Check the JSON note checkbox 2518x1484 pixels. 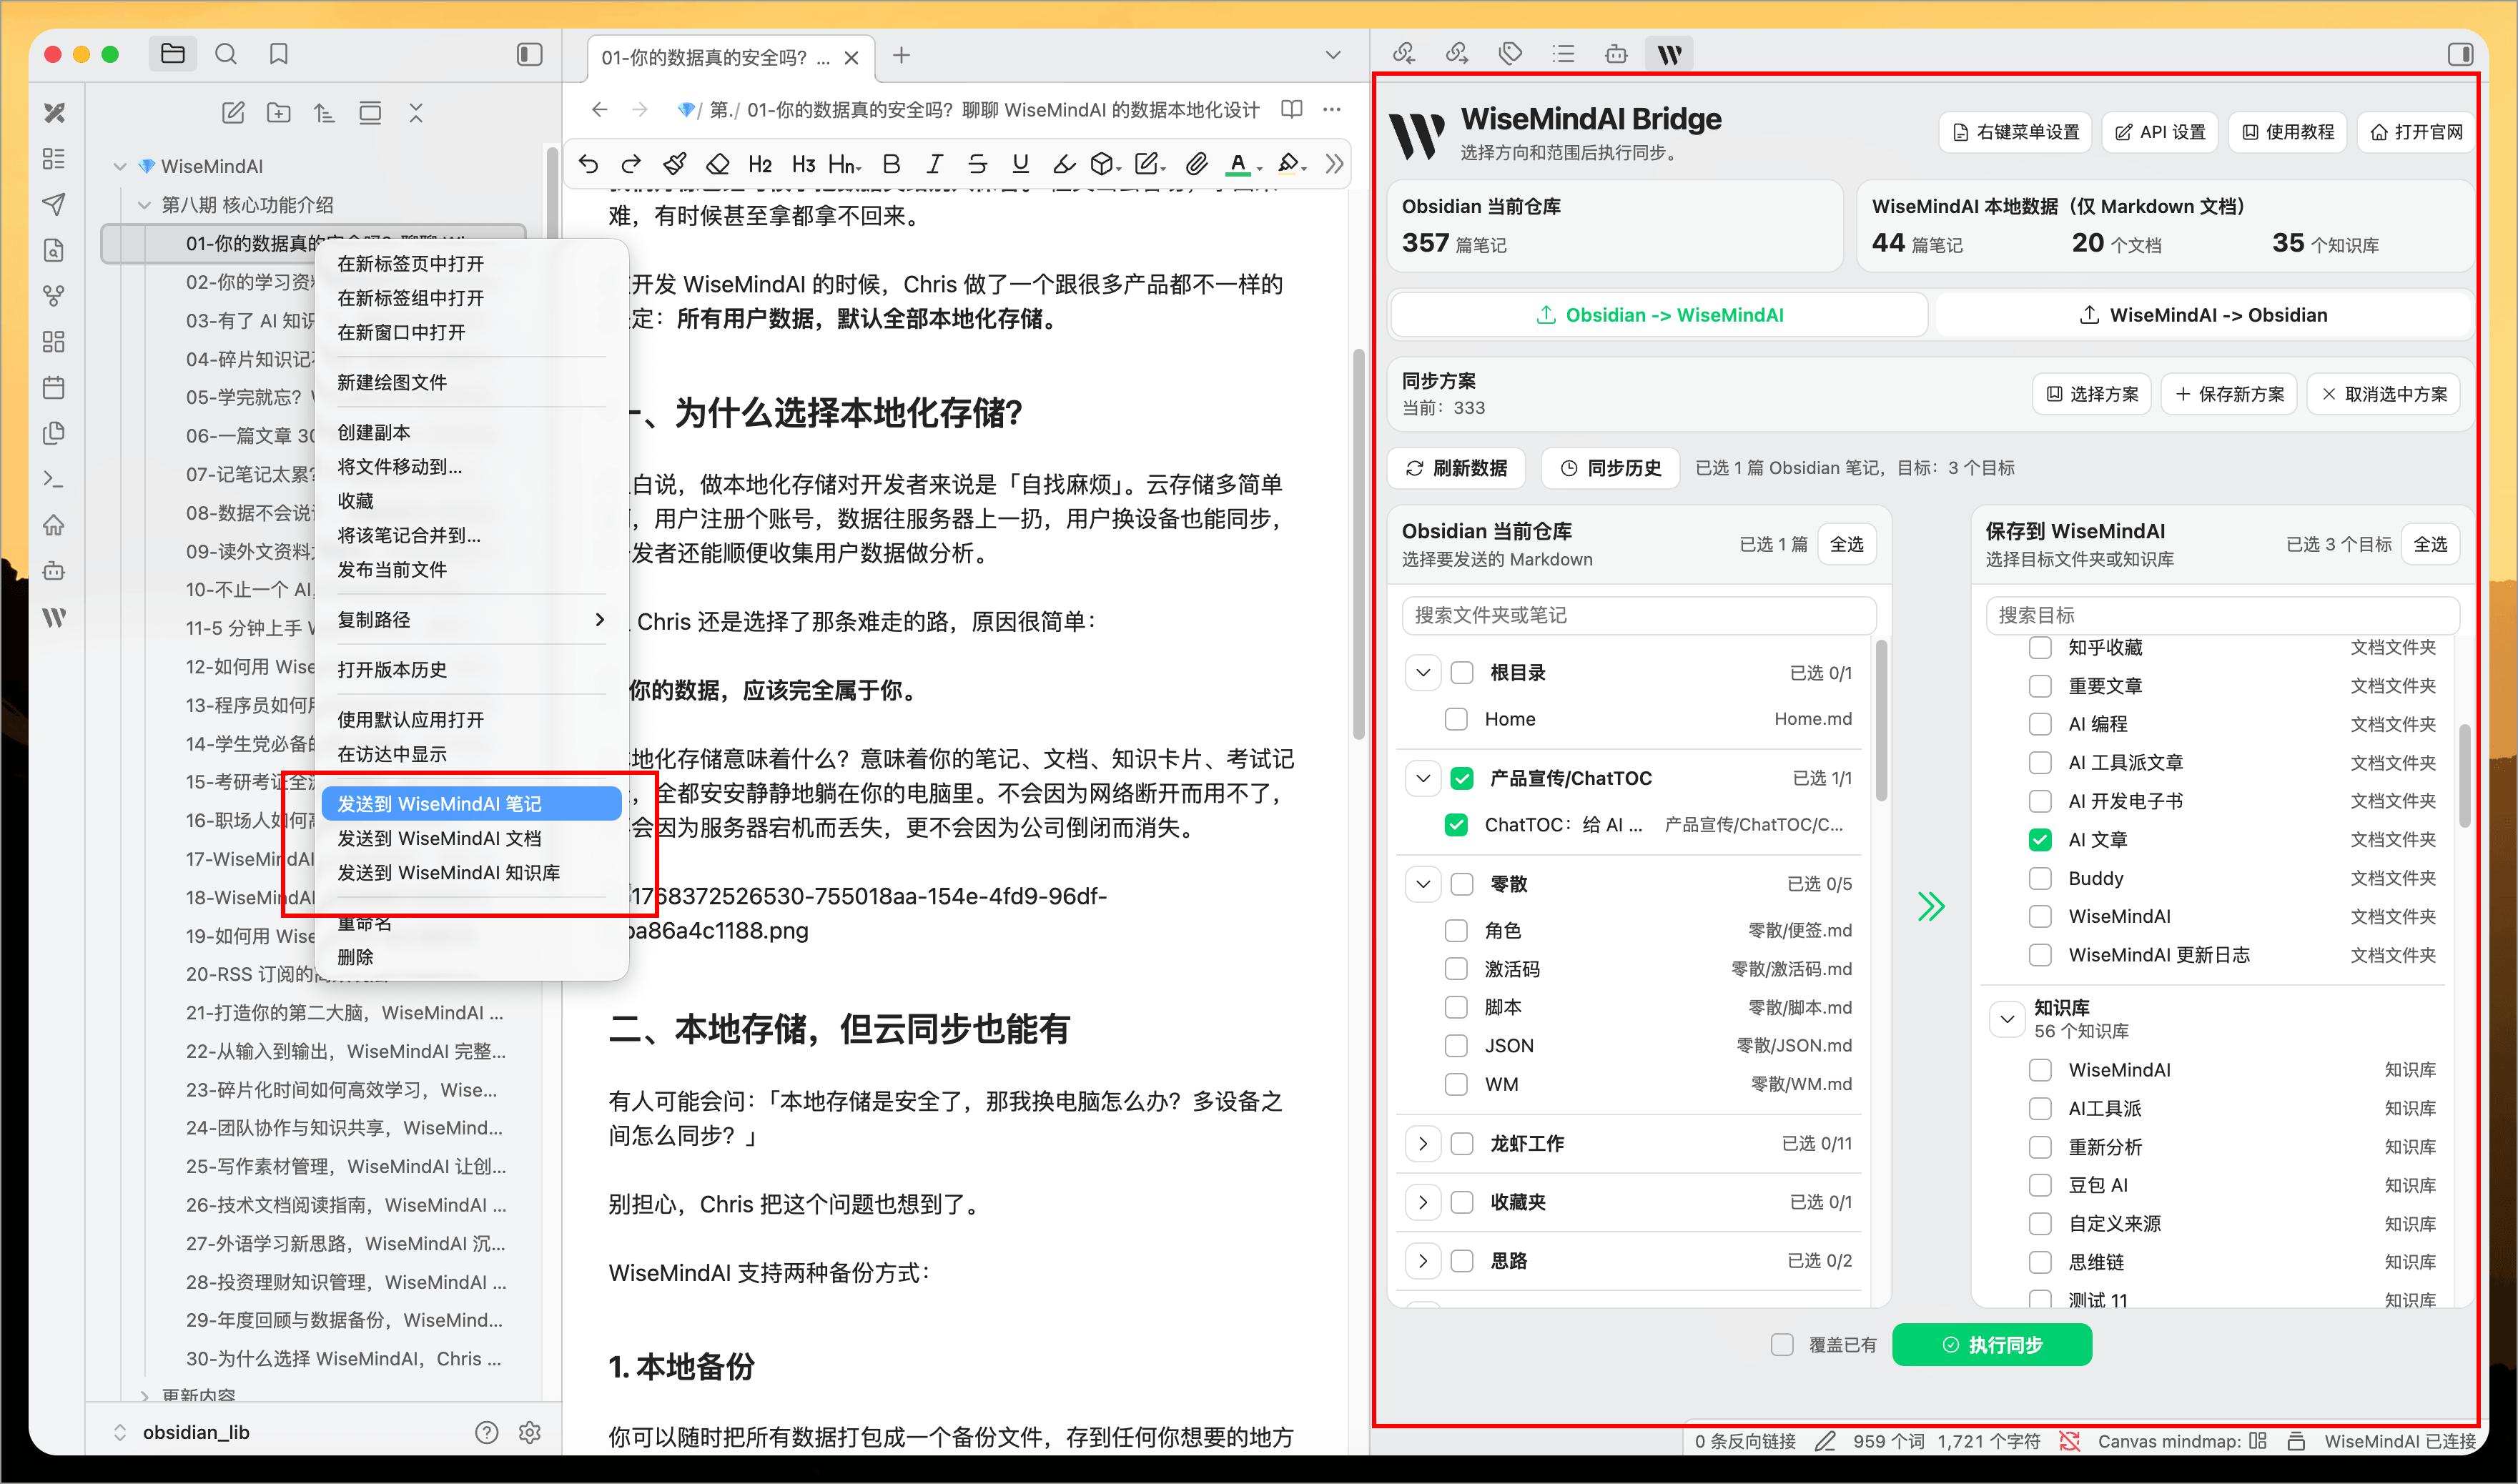(x=1456, y=1046)
